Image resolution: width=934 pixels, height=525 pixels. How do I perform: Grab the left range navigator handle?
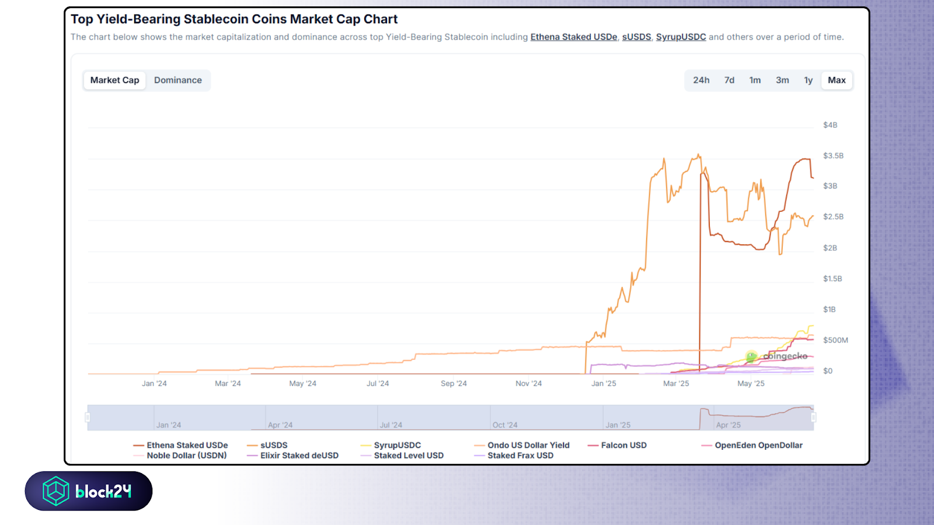[88, 417]
